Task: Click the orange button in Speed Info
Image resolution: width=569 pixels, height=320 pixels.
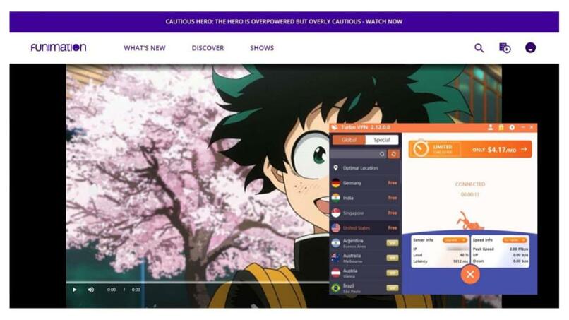Action: point(514,240)
